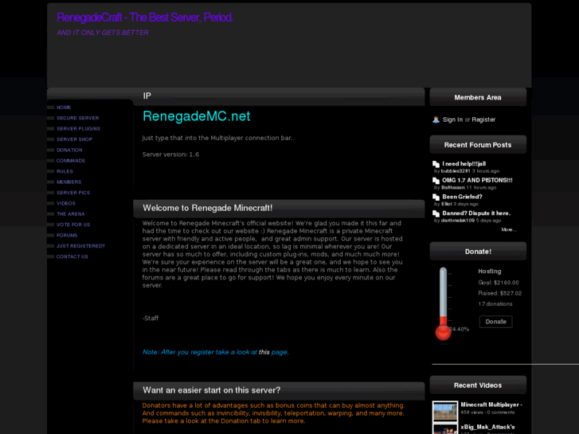
Task: Click the 'AND IT ONLY GETS BETTER' tagline
Action: (x=103, y=33)
